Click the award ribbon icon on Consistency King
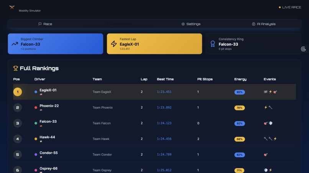309x173 pixels. point(213,44)
